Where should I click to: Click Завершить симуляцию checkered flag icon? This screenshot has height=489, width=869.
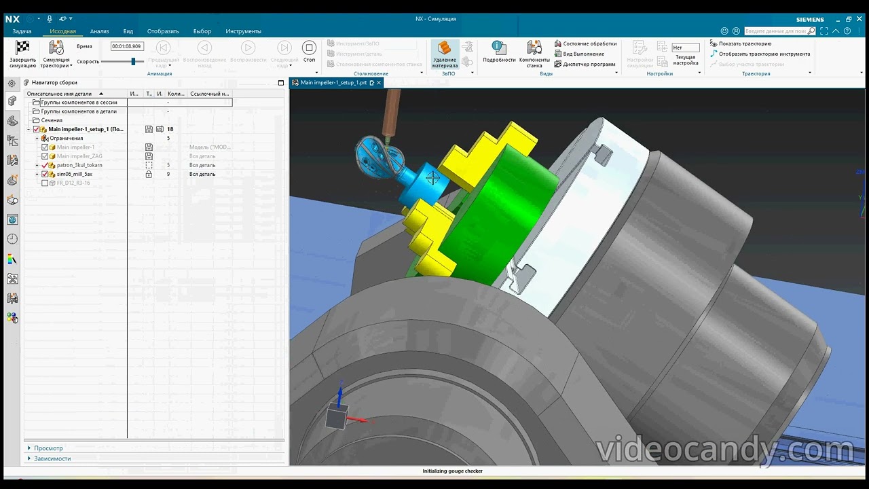pos(23,48)
